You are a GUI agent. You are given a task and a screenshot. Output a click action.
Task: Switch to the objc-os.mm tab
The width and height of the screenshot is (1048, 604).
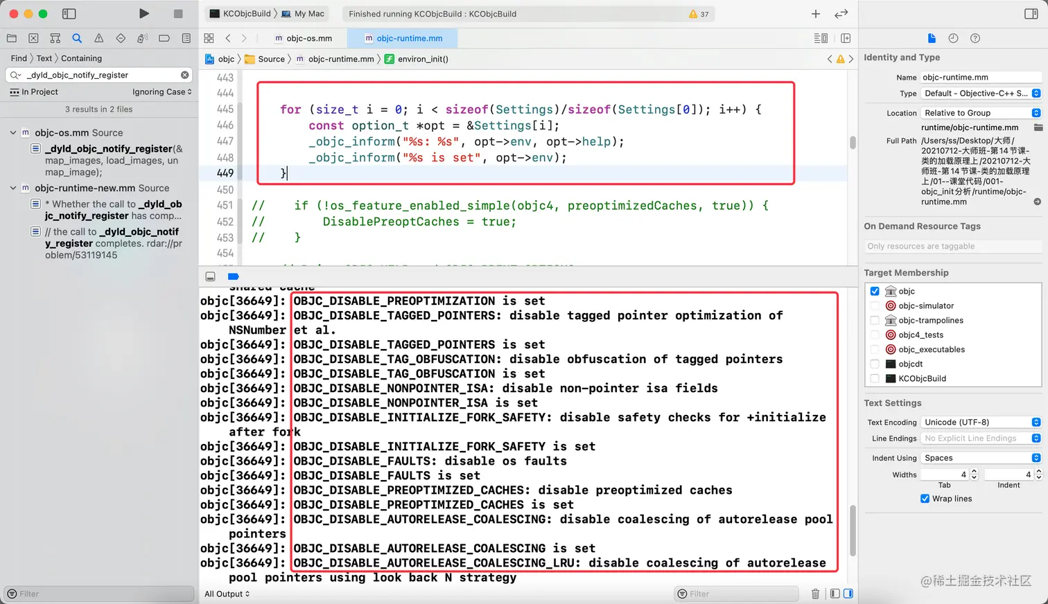303,39
